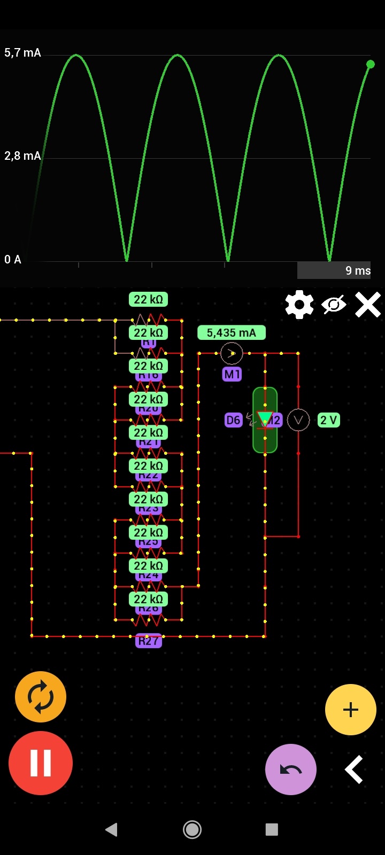The width and height of the screenshot is (385, 855).
Task: Close the oscilloscope graph panel
Action: point(368,305)
